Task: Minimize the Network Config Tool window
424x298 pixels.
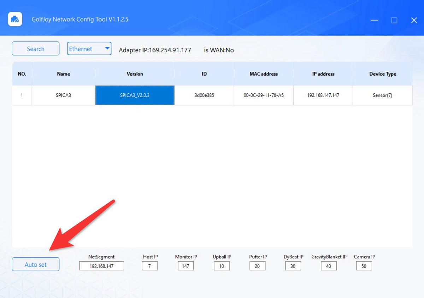Action: pos(375,20)
